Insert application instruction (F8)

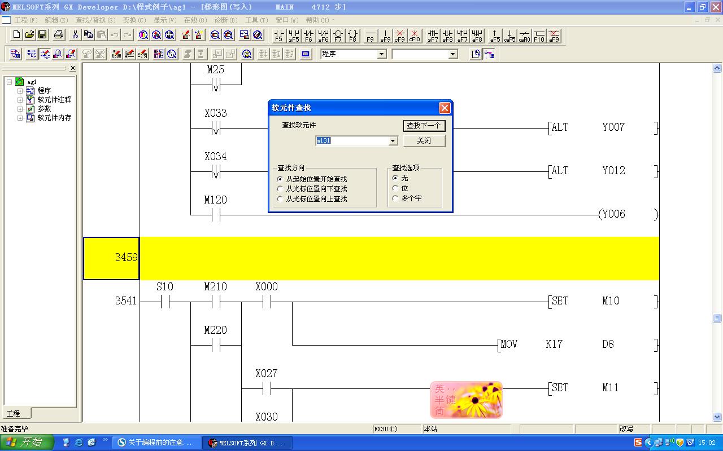(x=352, y=36)
